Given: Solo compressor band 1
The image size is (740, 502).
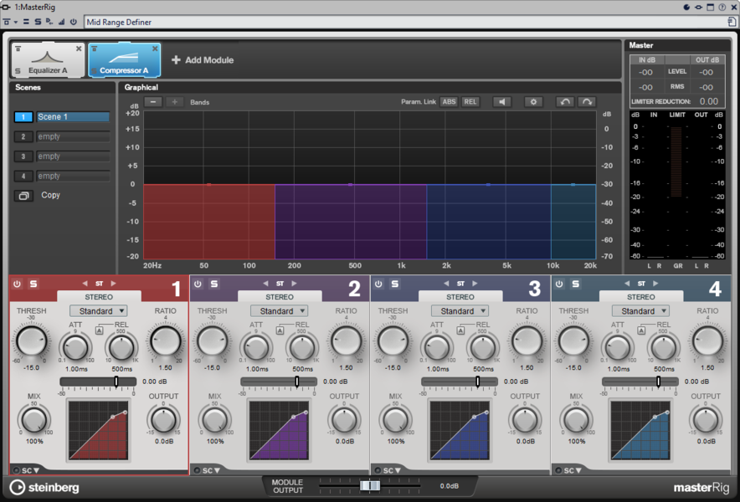Looking at the screenshot, I should (33, 284).
